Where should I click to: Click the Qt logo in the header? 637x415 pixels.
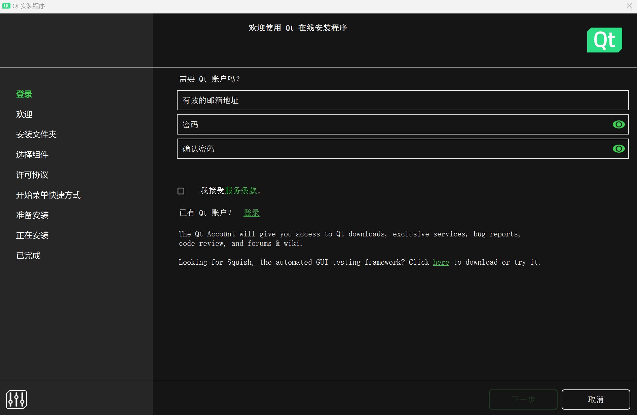604,40
